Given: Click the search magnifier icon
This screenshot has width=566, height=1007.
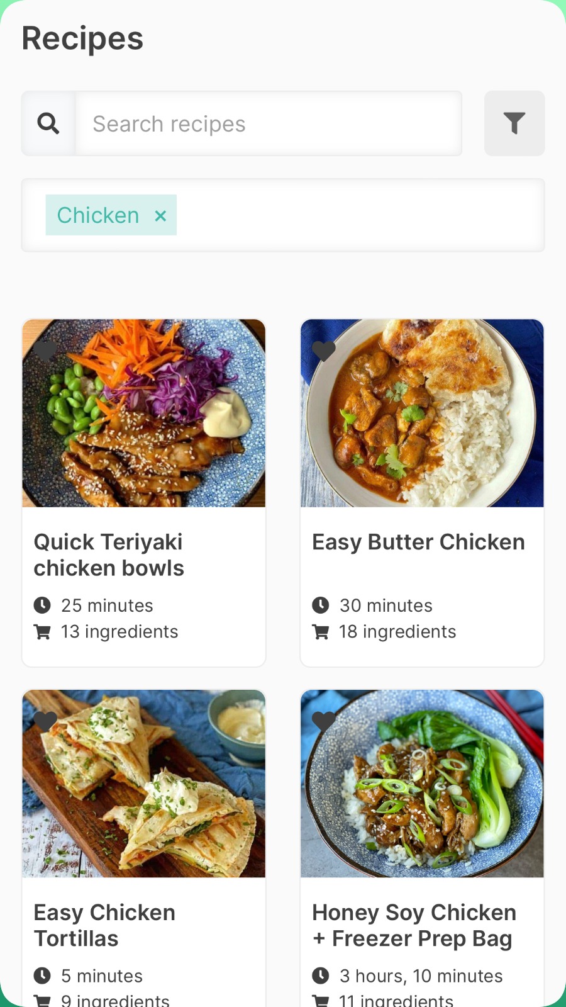Looking at the screenshot, I should coord(48,123).
